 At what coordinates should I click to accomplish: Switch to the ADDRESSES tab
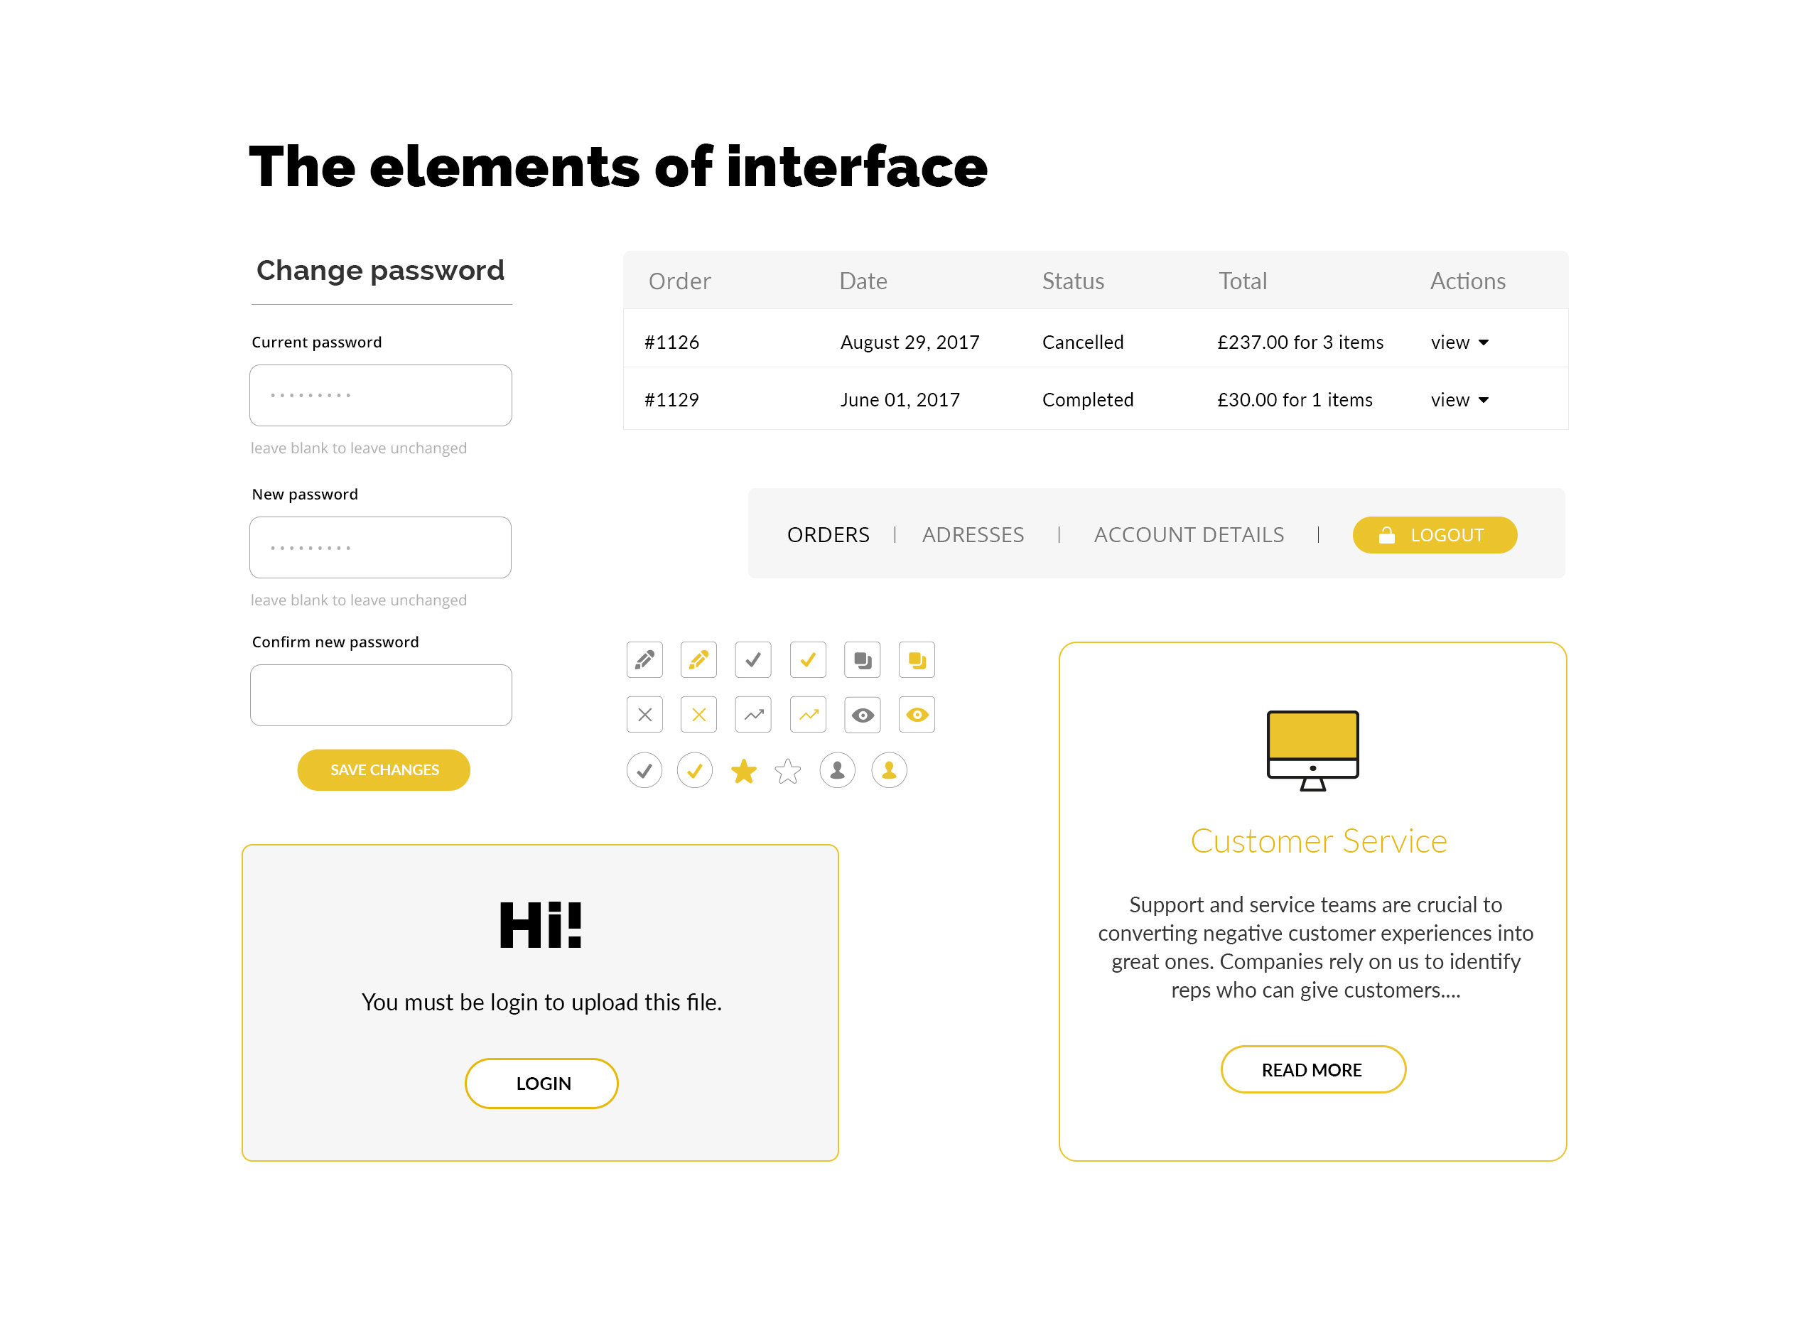(x=971, y=534)
